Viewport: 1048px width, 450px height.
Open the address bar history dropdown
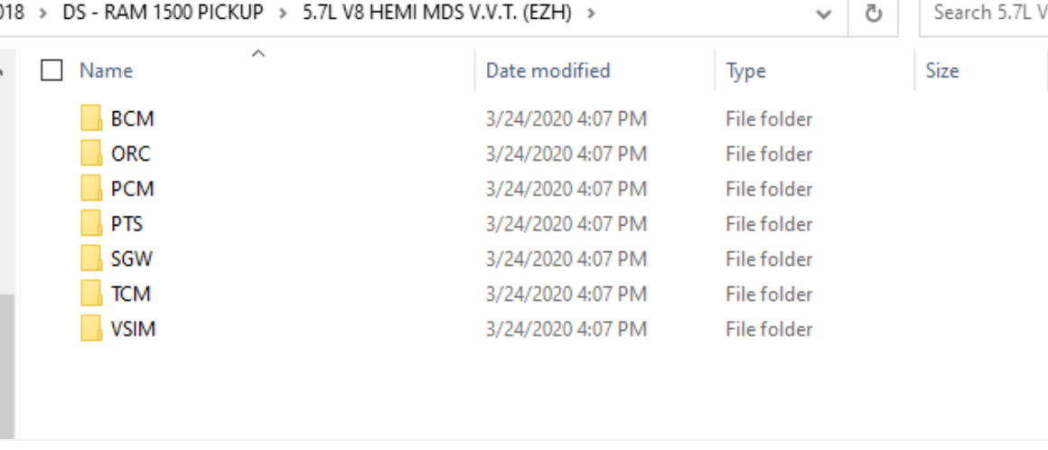[x=823, y=14]
